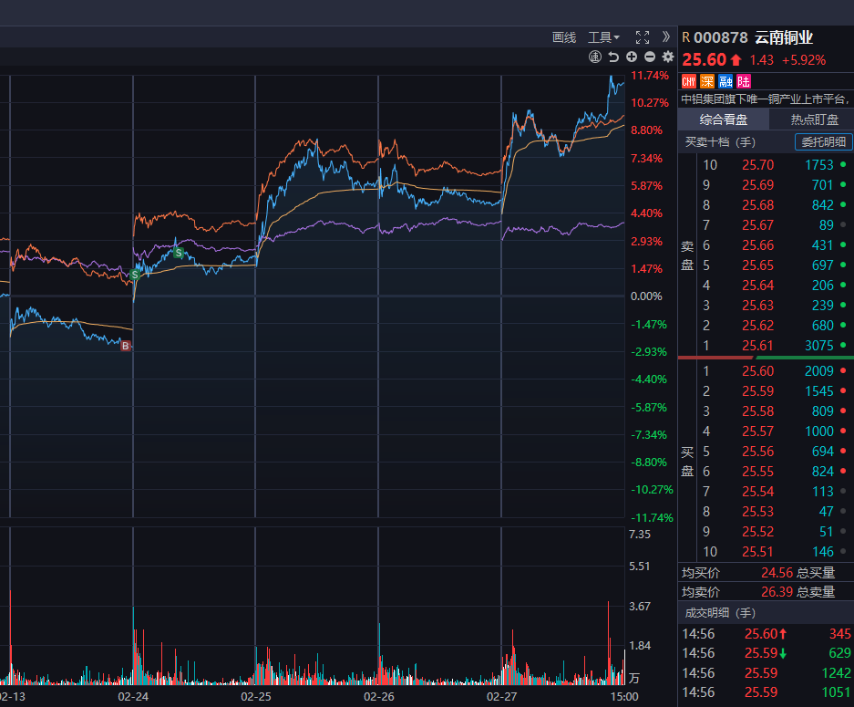This screenshot has height=707, width=854.
Task: Select sell level 1 price 25.61
Action: click(x=757, y=346)
